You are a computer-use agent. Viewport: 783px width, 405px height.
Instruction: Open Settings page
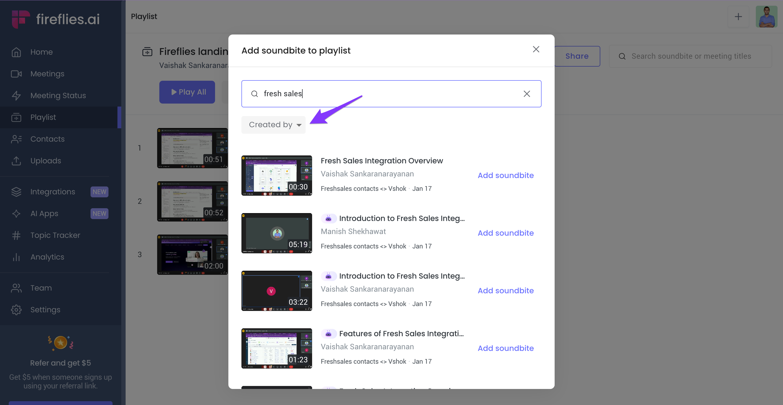coord(45,310)
